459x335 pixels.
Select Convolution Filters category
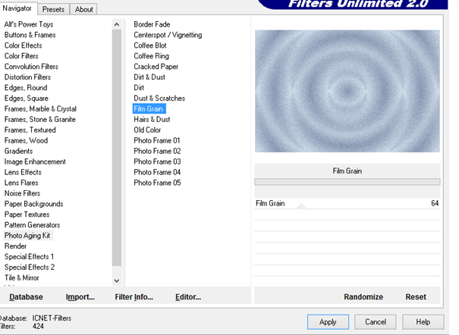(31, 67)
